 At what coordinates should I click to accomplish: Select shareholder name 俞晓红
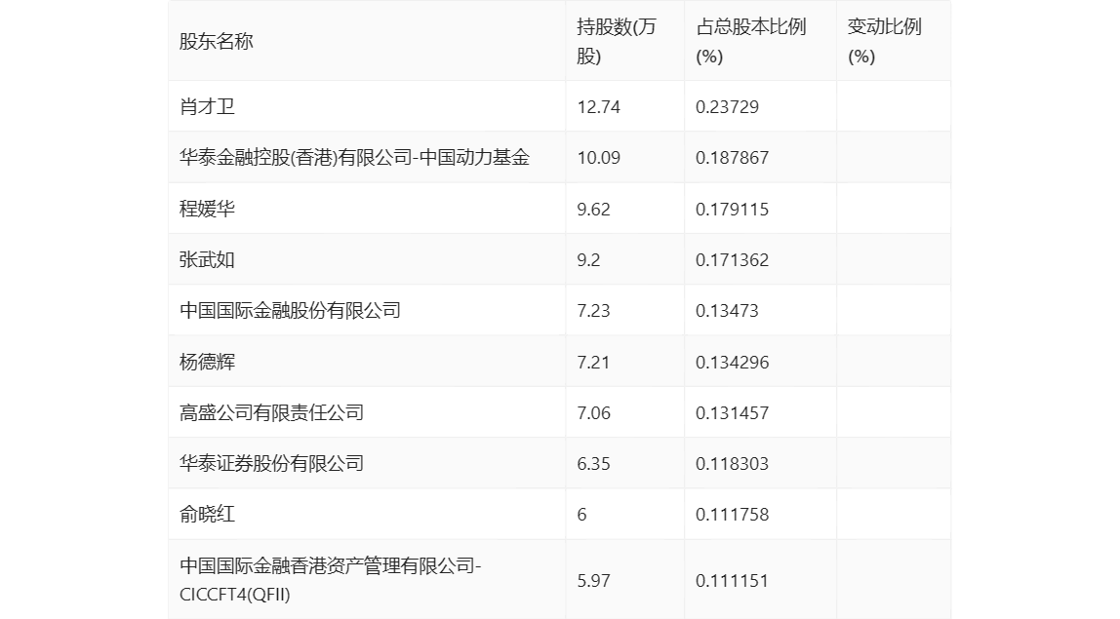(207, 514)
